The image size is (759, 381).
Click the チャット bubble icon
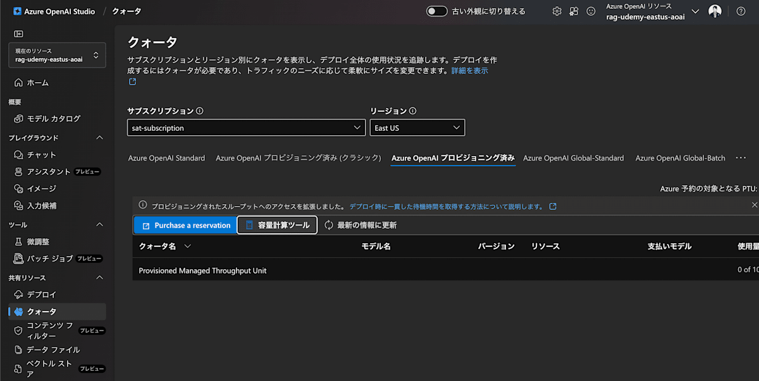(18, 155)
